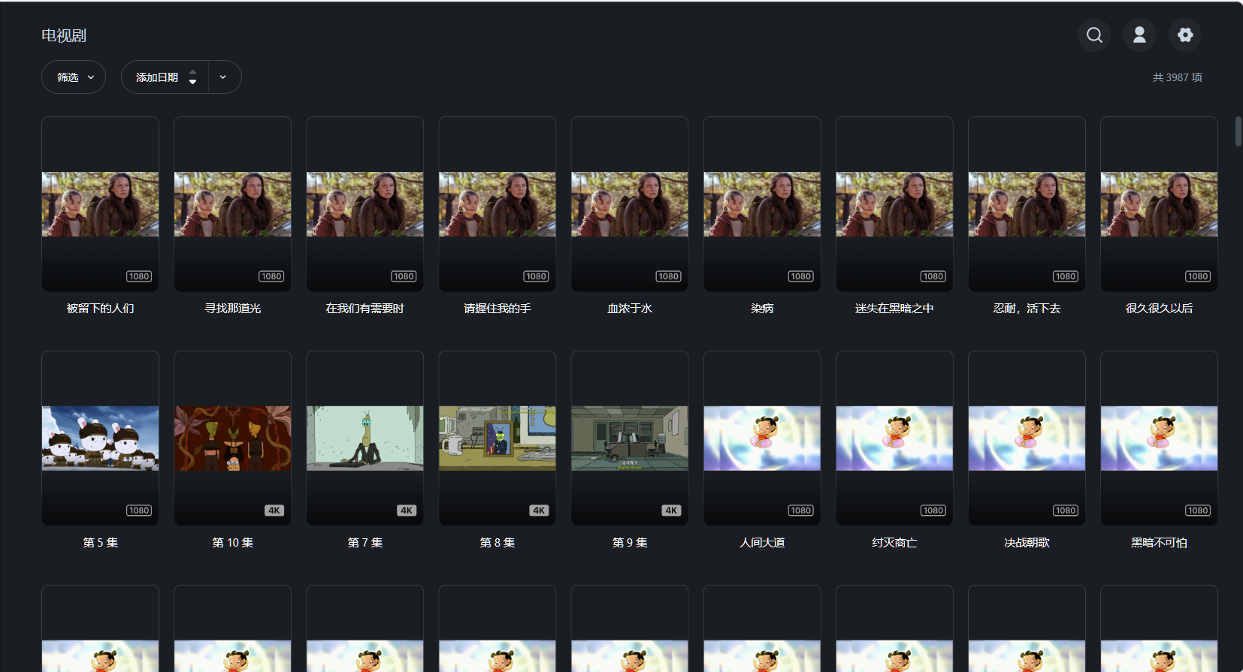Viewport: 1243px width, 672px height.
Task: Open the 人间大道 episode thumbnail
Action: (762, 438)
